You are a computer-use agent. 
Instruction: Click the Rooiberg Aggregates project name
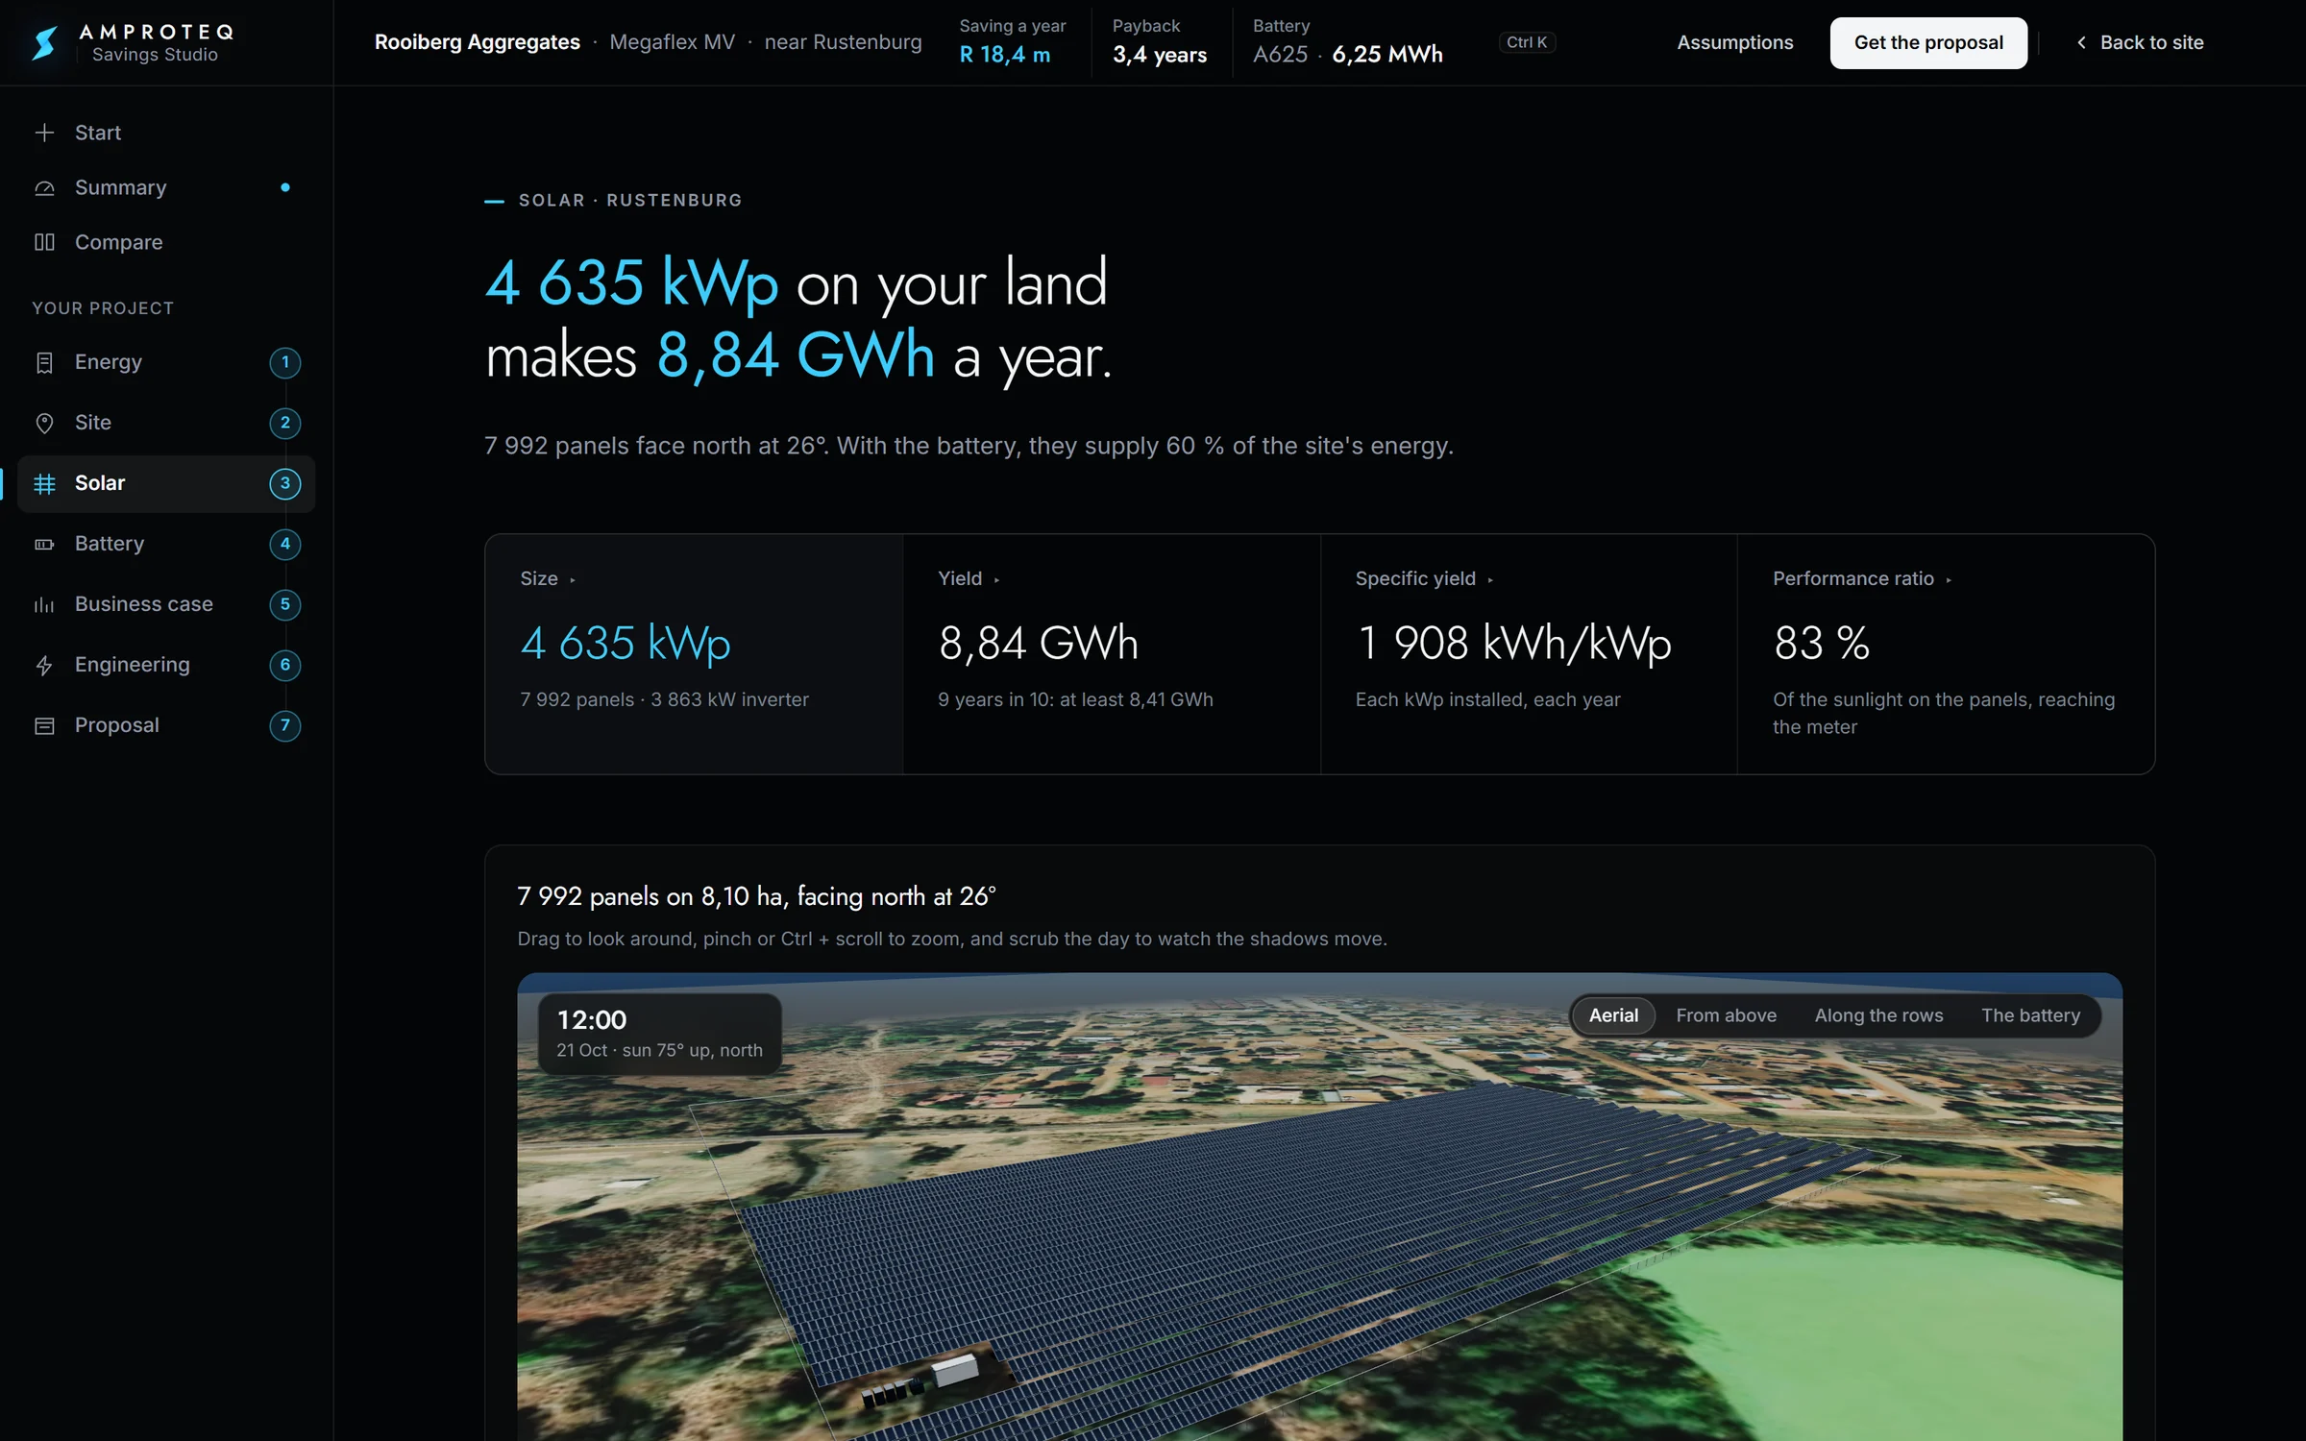pos(478,42)
